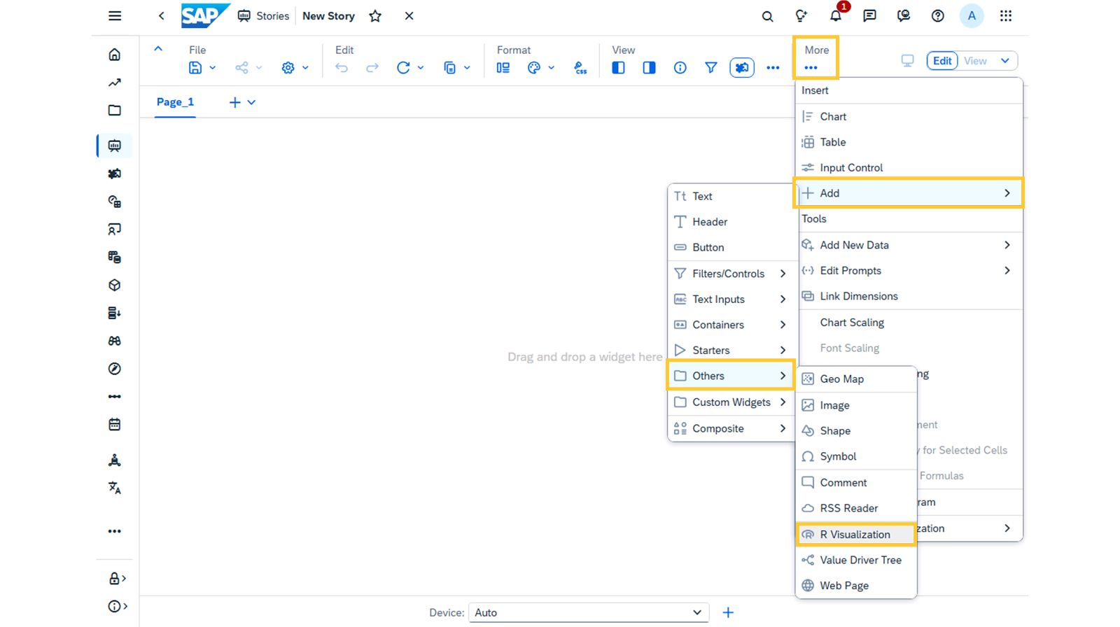Open the CSS editor icon
This screenshot has height=627, width=1120.
pyautogui.click(x=580, y=68)
